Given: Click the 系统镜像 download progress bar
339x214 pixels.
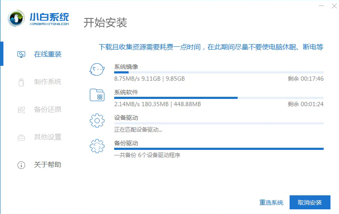Looking at the screenshot, I should point(218,73).
